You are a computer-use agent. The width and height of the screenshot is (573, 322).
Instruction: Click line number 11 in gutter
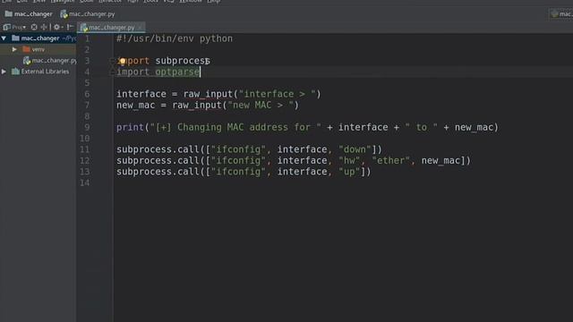(85, 149)
